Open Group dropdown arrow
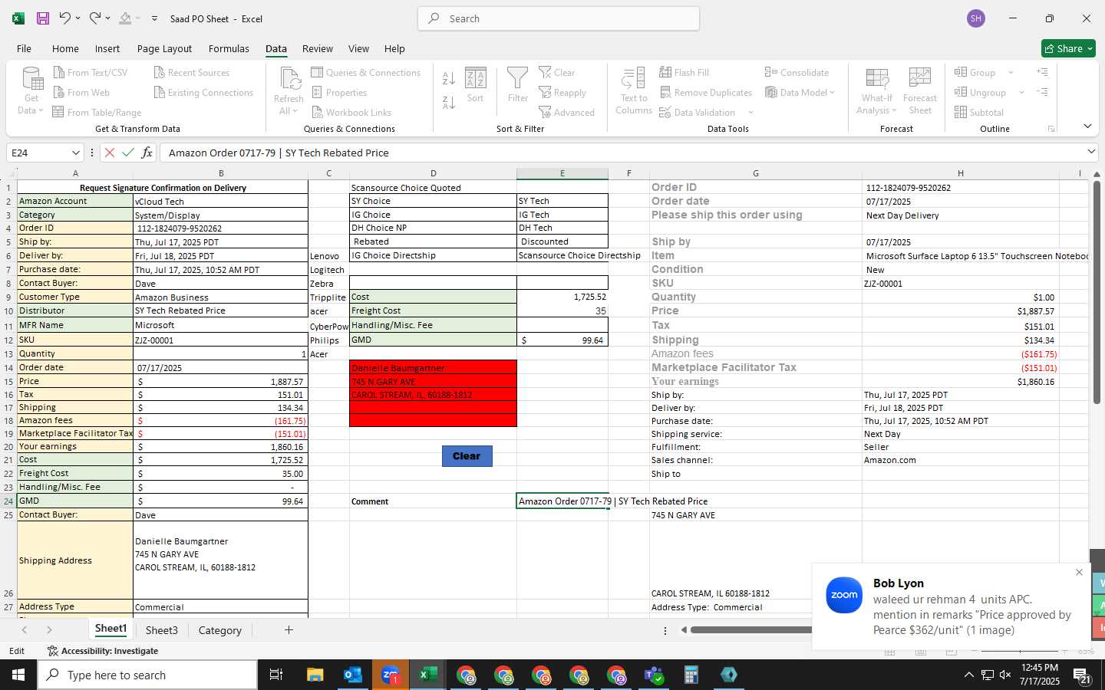1105x690 pixels. click(1011, 72)
